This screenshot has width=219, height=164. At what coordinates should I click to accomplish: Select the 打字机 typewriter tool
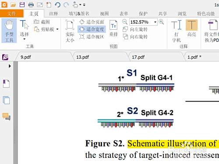(x=177, y=31)
